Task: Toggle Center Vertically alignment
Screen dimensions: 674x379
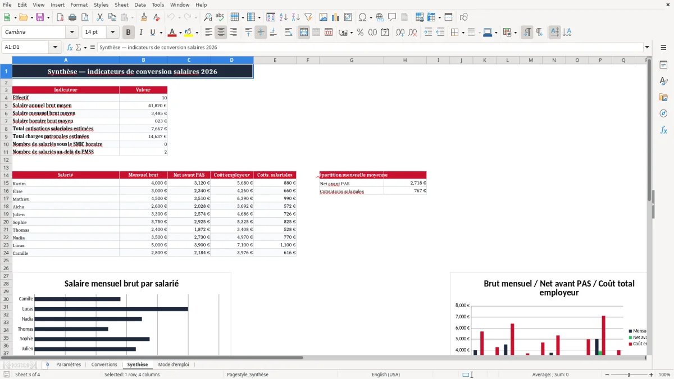Action: (261, 33)
